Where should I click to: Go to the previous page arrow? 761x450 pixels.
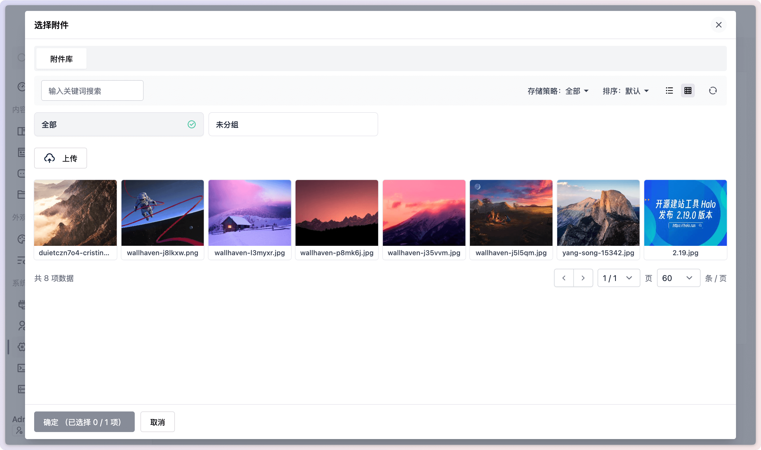[x=563, y=278]
